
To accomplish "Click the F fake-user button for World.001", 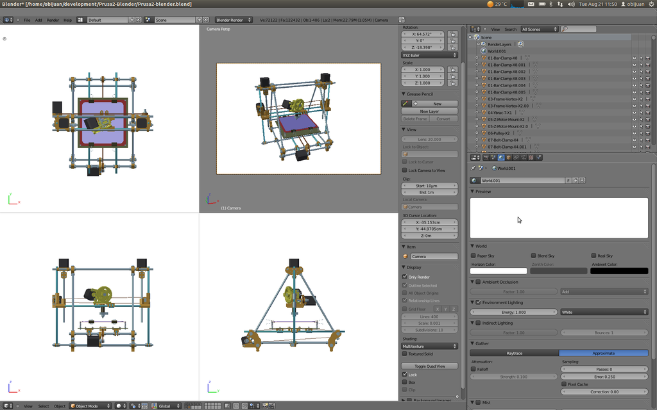I will point(568,181).
